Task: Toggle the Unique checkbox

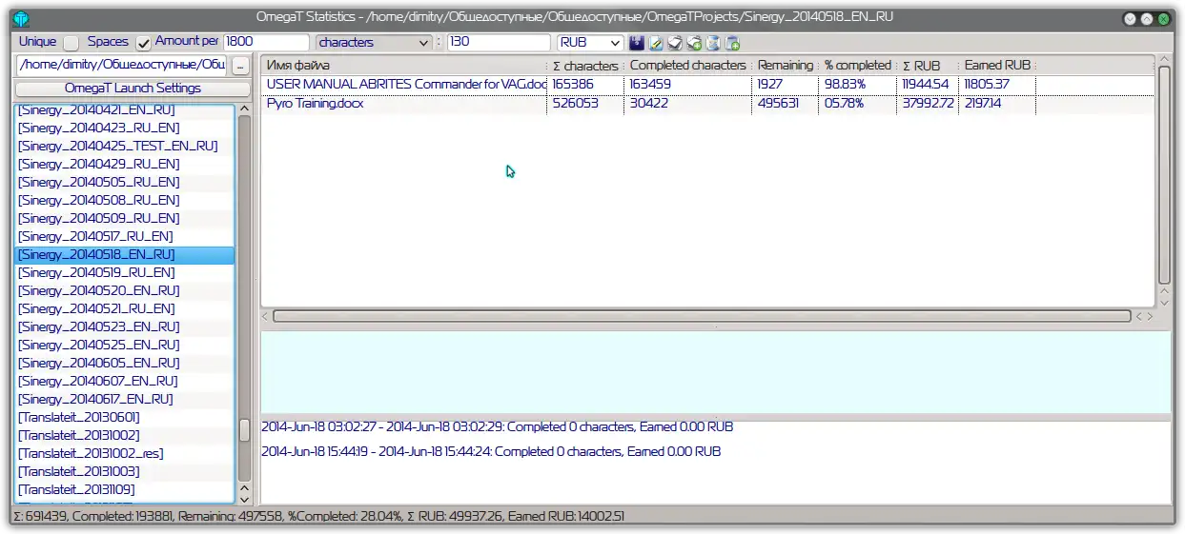Action: pos(72,43)
